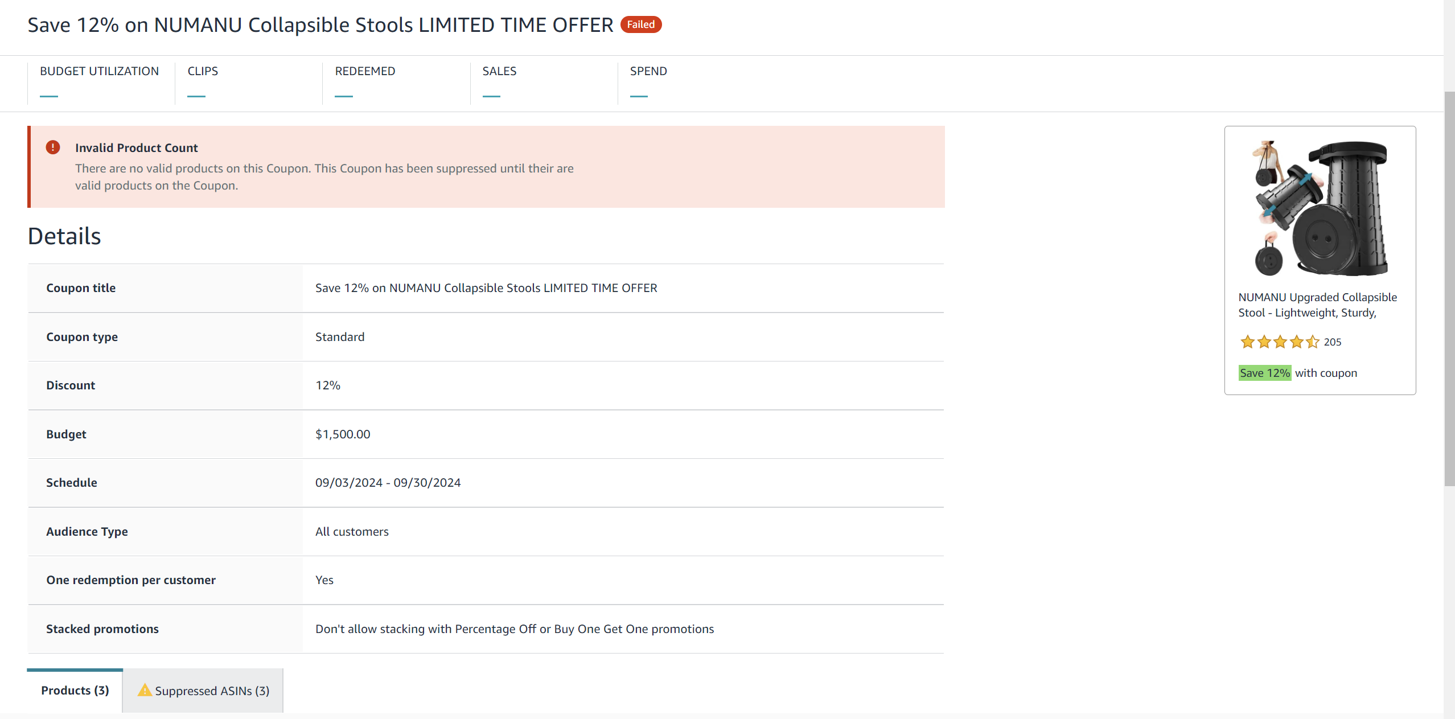Click the star rating icons
The image size is (1455, 719).
click(x=1279, y=342)
